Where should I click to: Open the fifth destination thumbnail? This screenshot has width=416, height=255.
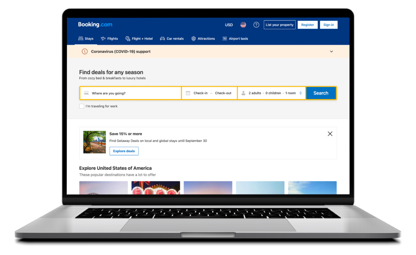[312, 188]
